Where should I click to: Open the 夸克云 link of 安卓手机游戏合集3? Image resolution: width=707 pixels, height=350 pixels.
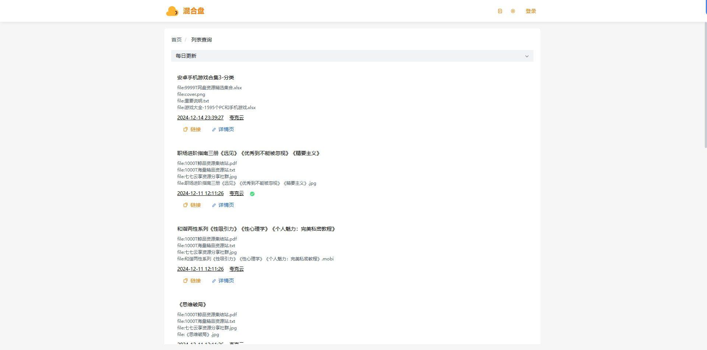[x=236, y=118]
